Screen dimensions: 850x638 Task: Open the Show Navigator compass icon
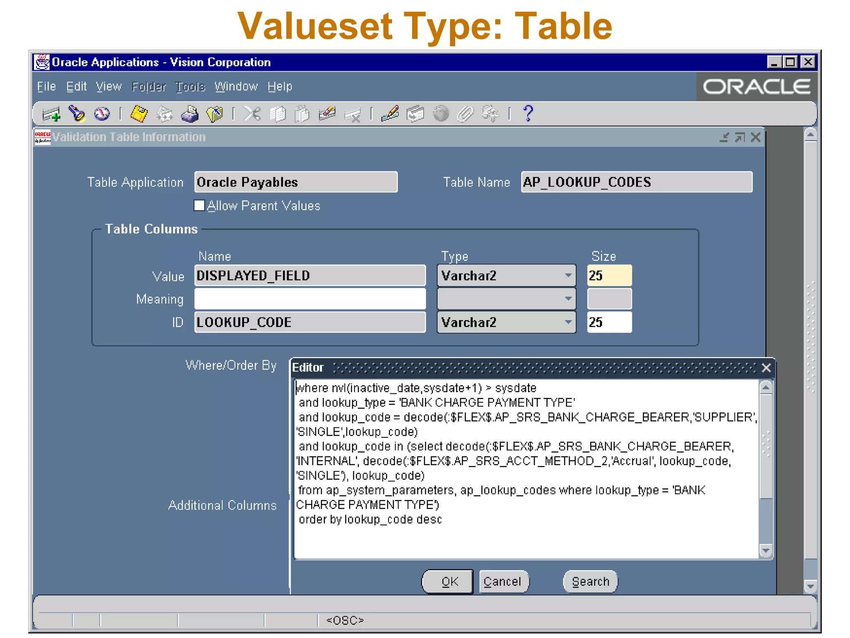(x=102, y=114)
